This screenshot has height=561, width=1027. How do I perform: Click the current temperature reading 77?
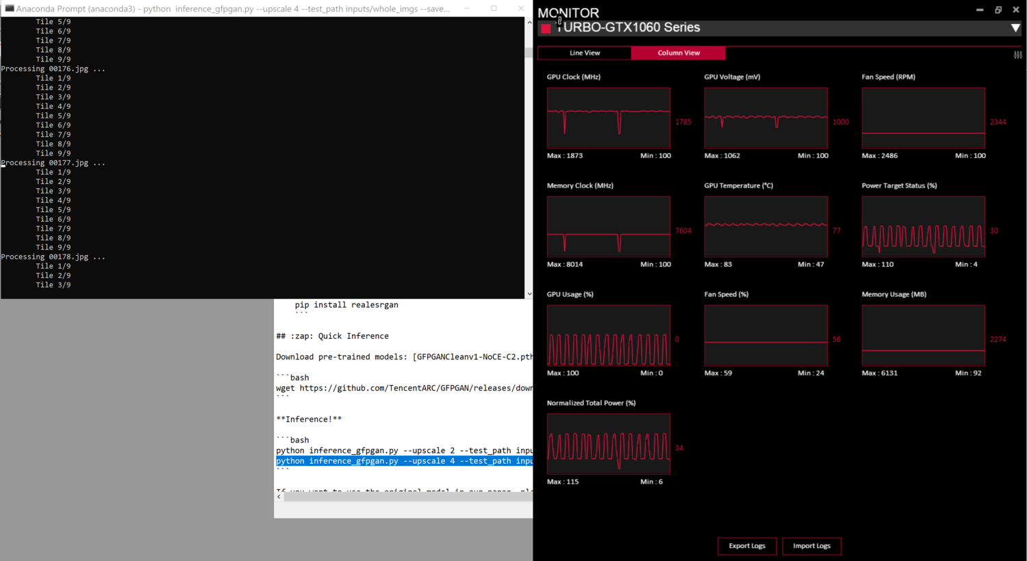pyautogui.click(x=837, y=231)
